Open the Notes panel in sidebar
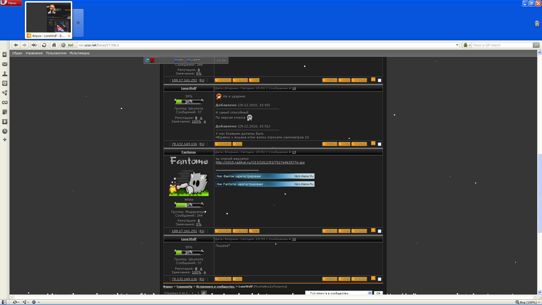The width and height of the screenshot is (542, 305). click(5, 112)
